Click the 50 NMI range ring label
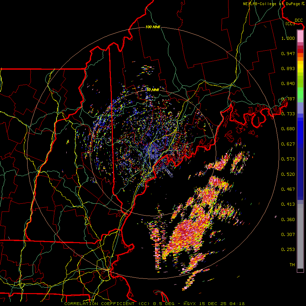 point(153,90)
